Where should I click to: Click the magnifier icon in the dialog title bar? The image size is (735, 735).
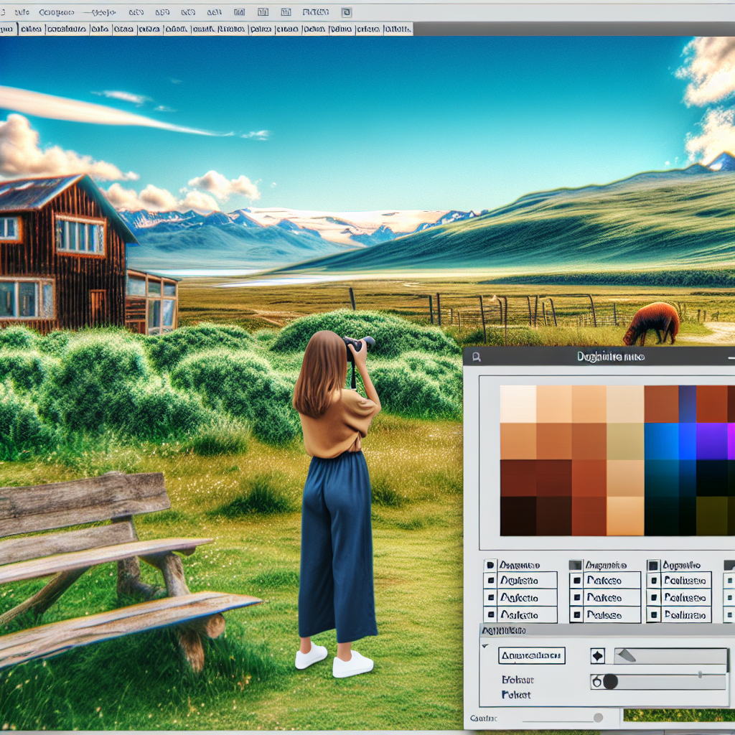point(476,357)
